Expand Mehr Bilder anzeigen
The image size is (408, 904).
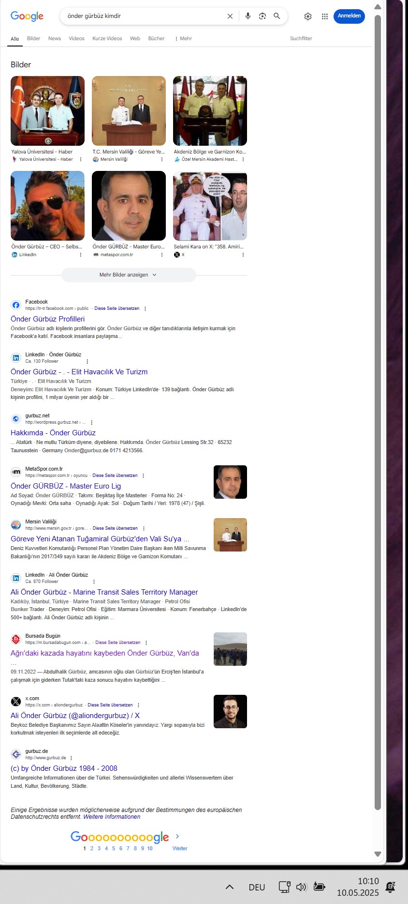click(x=129, y=275)
